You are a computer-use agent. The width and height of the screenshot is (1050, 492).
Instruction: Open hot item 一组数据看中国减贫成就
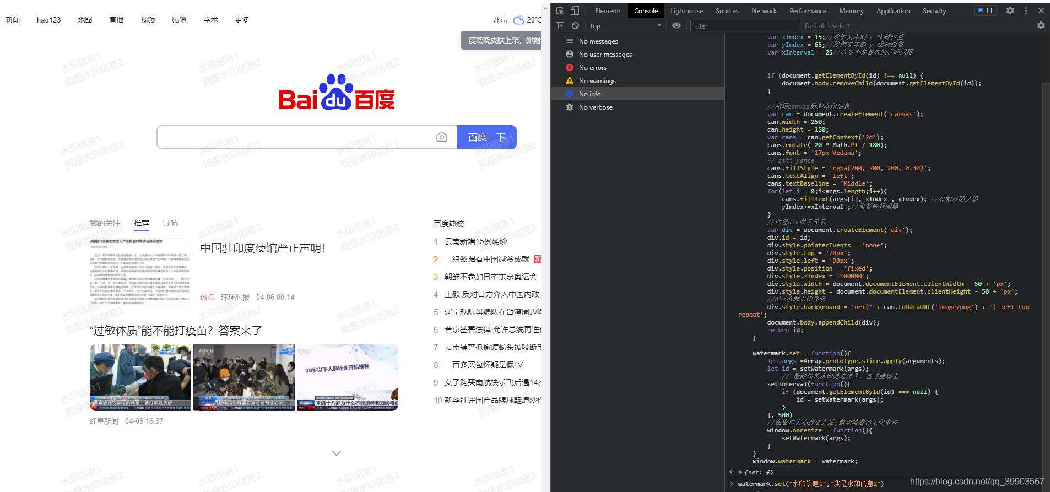(487, 259)
